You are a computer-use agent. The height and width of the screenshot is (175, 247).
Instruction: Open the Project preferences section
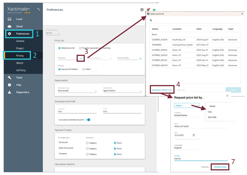tap(20, 48)
